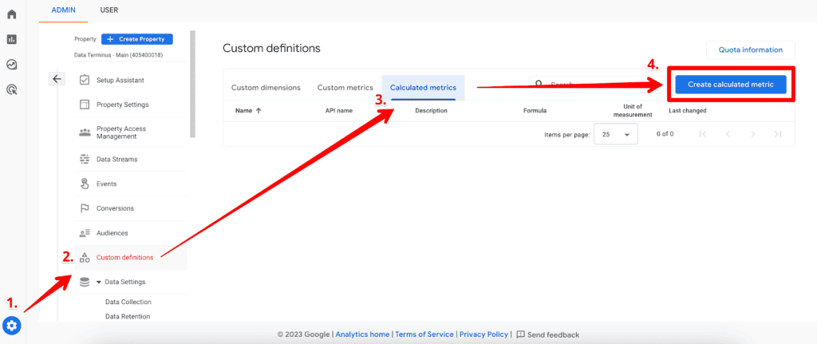Click the Last changed column header
The image size is (817, 344).
pos(687,110)
